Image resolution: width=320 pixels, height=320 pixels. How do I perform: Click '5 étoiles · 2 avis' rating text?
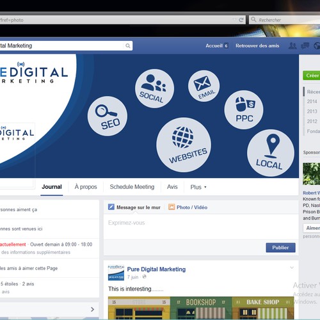17,284
